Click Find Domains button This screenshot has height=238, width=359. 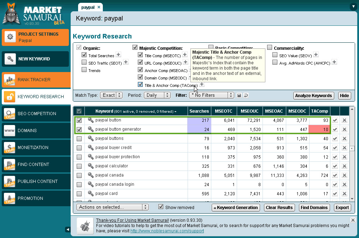pyautogui.click(x=314, y=208)
